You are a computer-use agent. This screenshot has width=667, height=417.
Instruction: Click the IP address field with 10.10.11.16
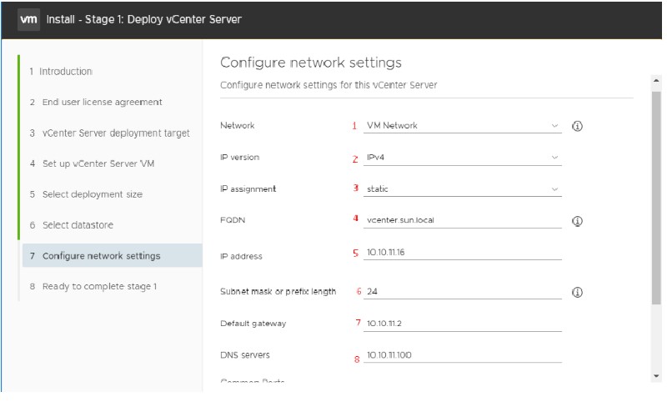[463, 253]
